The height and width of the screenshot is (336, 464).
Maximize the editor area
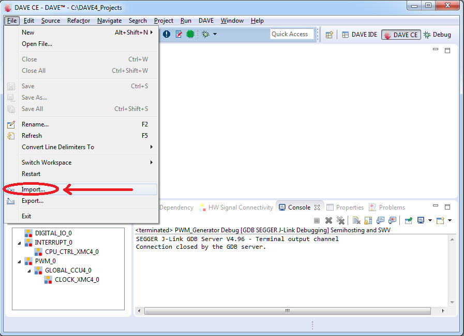click(x=447, y=51)
